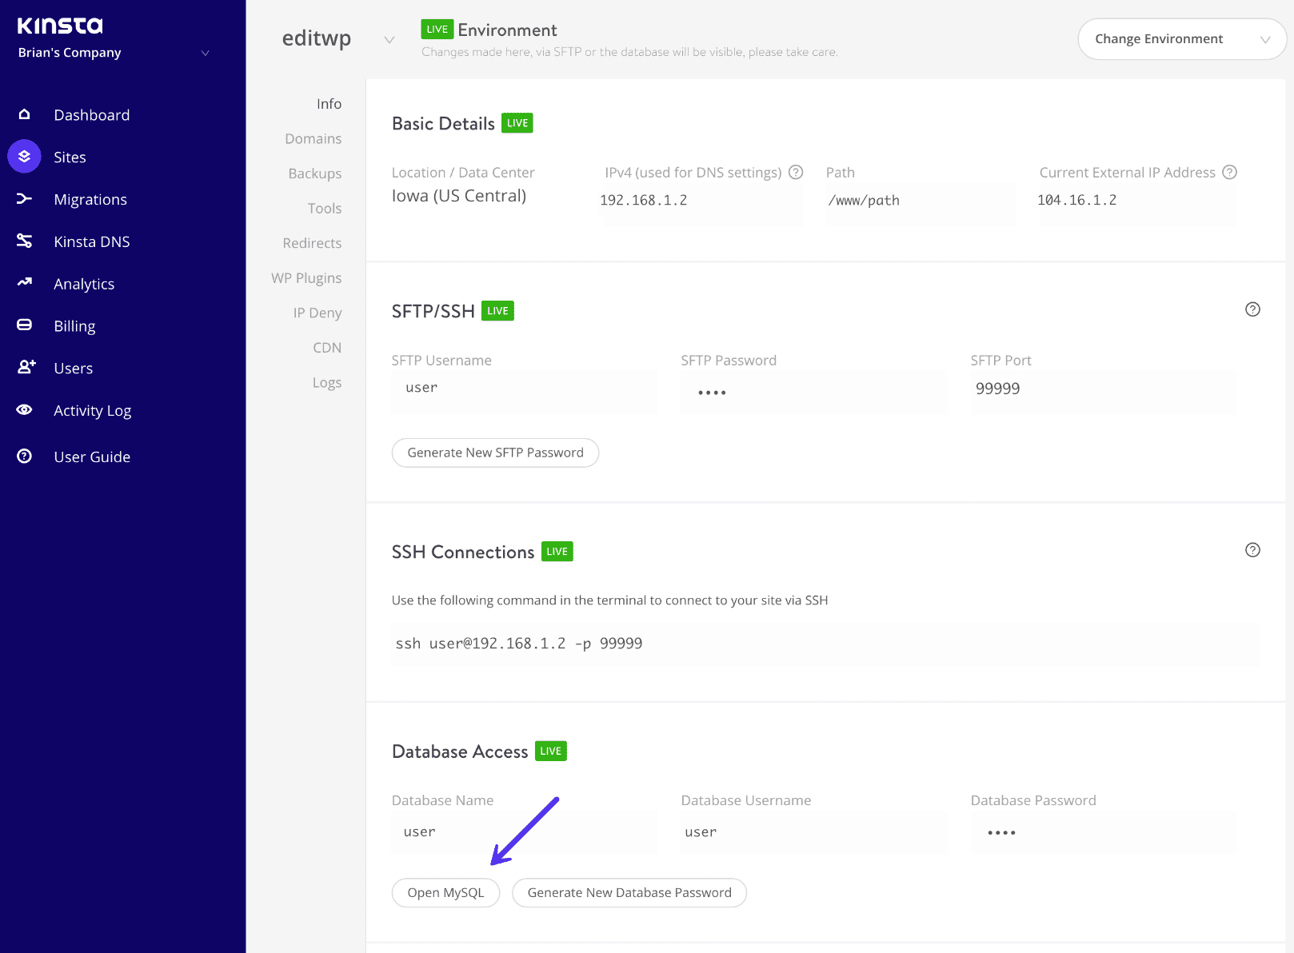The width and height of the screenshot is (1294, 953).
Task: View the Activity Log icon
Action: tap(24, 409)
